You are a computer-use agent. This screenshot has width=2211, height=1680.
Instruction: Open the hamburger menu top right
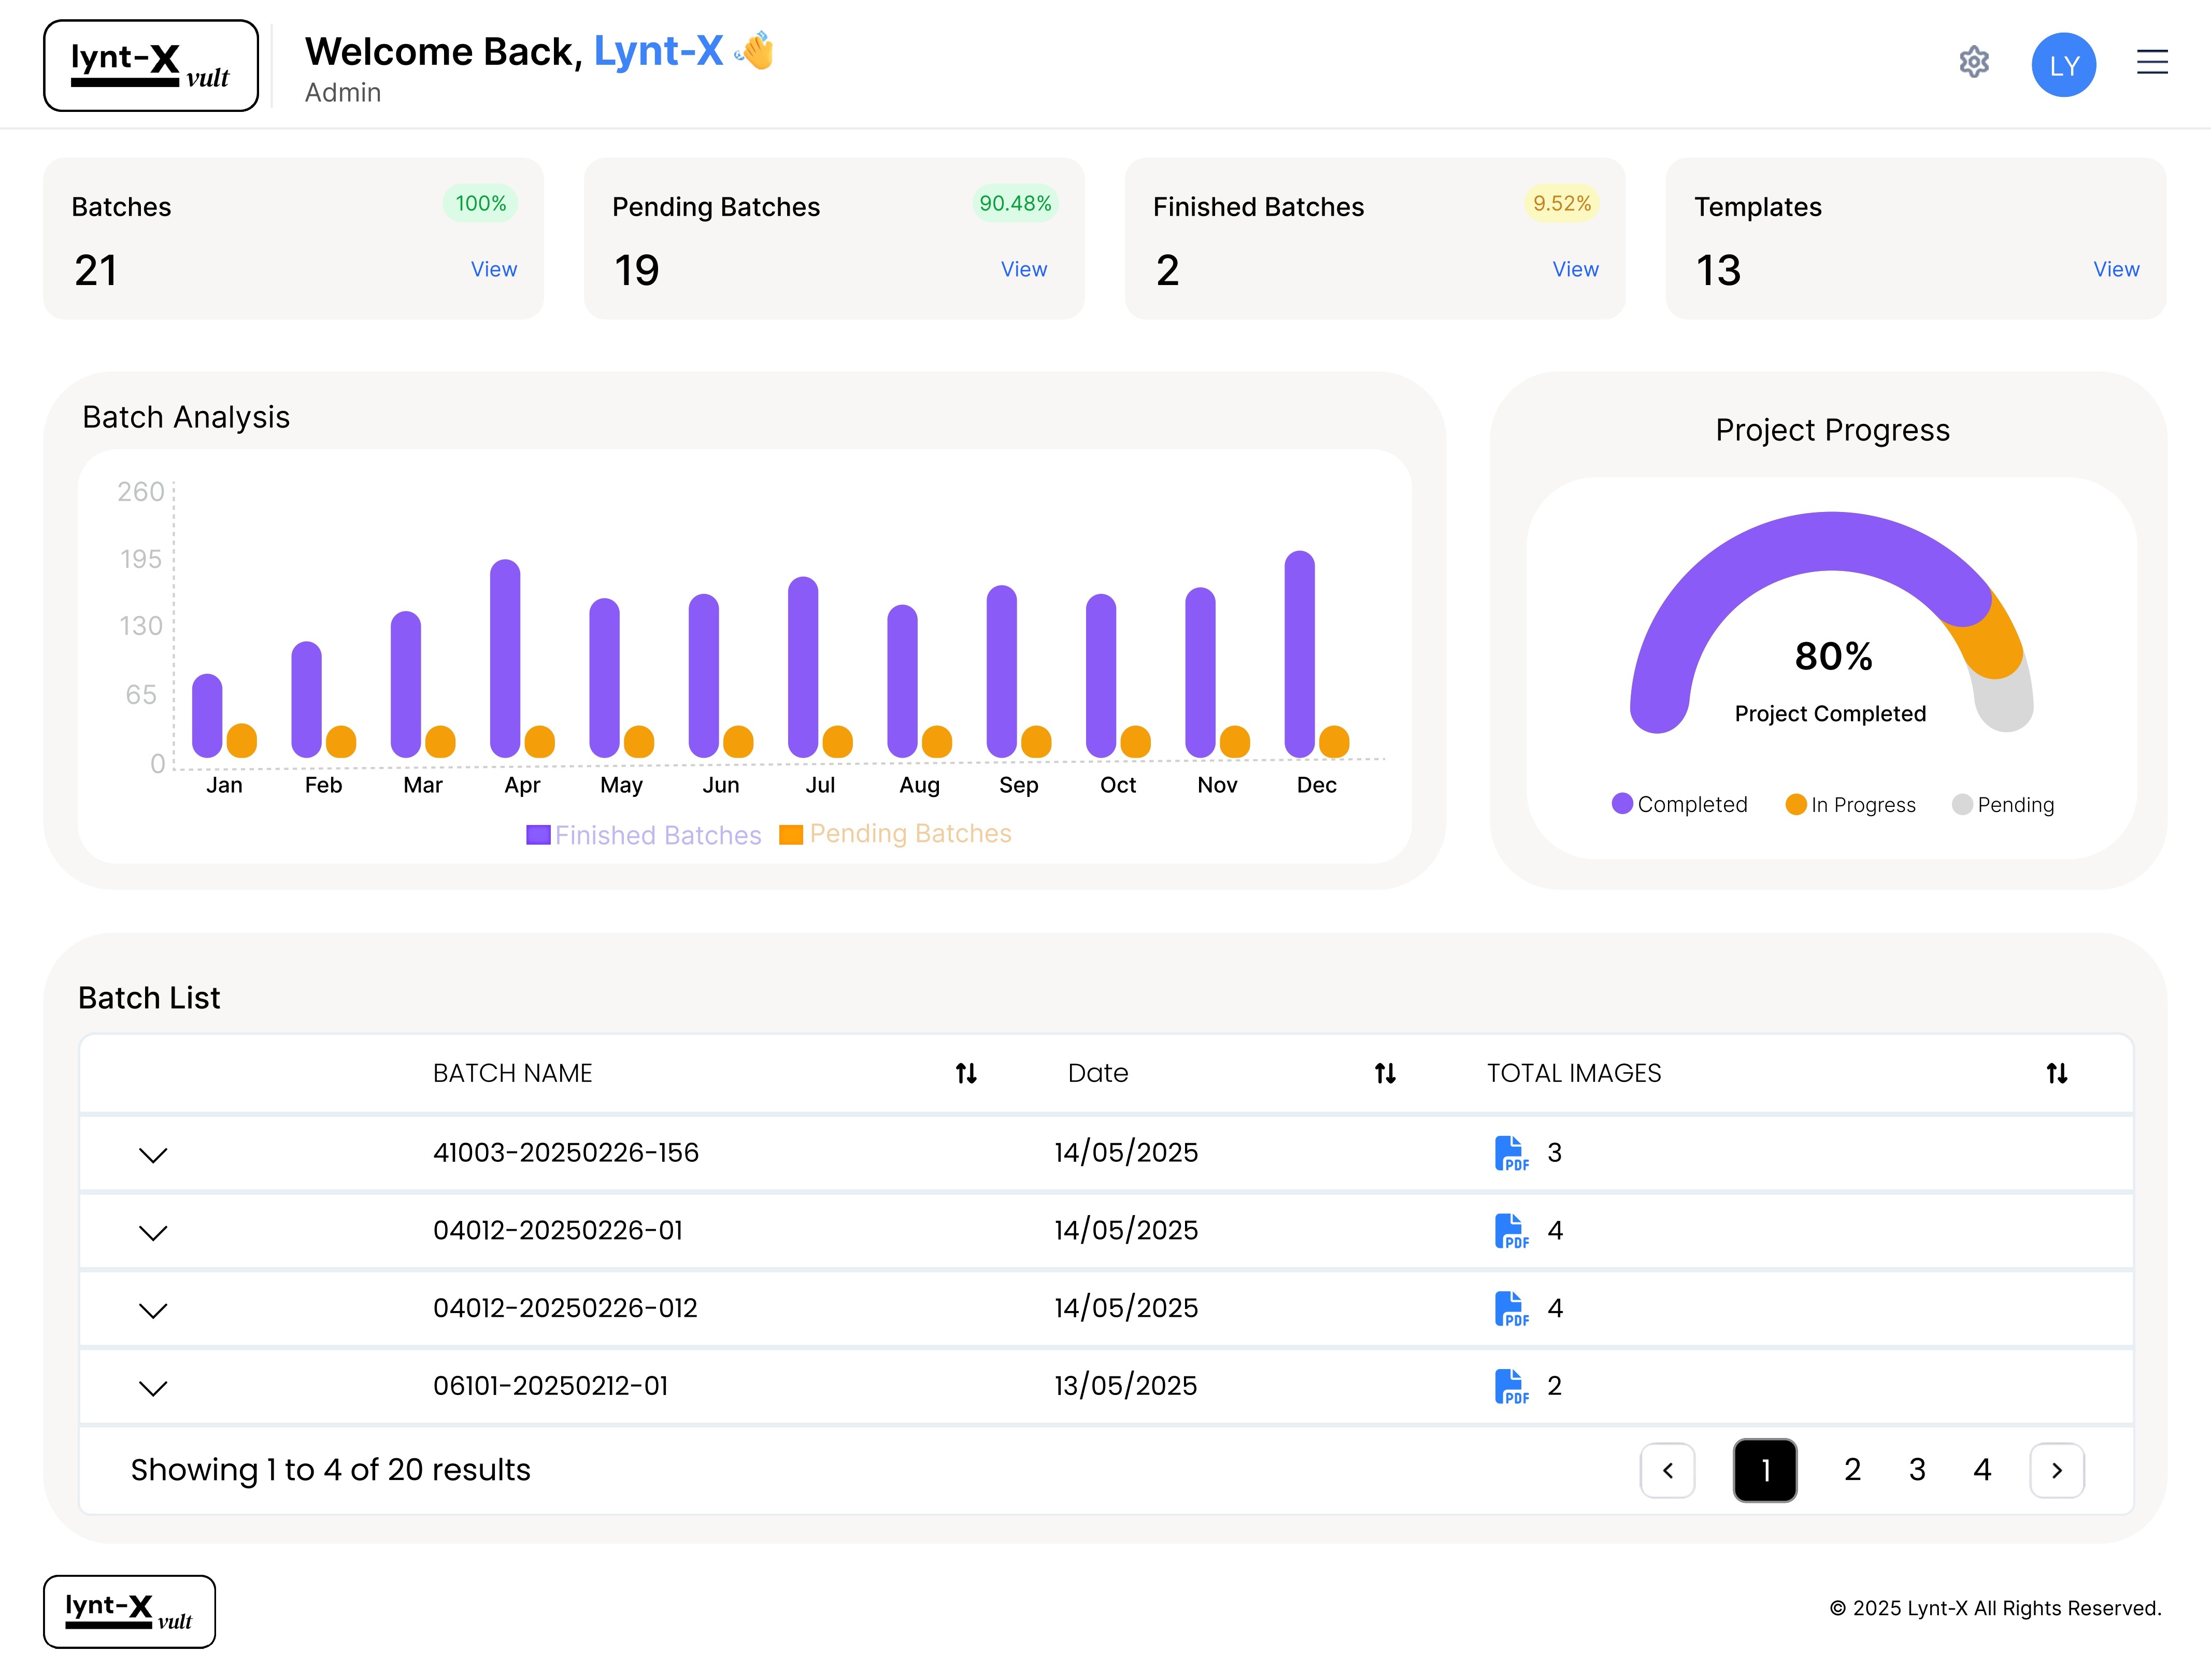click(x=2152, y=62)
